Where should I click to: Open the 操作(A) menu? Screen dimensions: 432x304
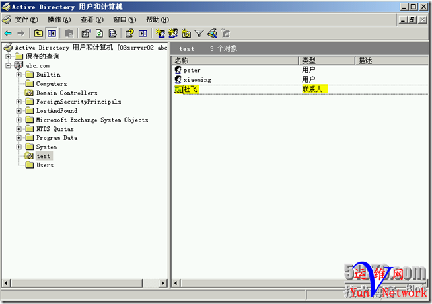coord(59,20)
